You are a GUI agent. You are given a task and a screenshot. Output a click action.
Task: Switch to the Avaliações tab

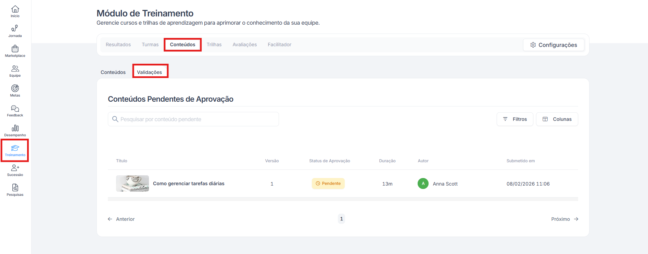point(244,45)
